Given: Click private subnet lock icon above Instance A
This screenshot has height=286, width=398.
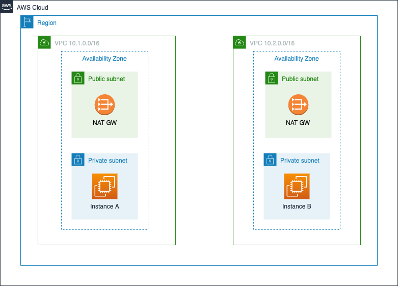Looking at the screenshot, I should [x=78, y=160].
